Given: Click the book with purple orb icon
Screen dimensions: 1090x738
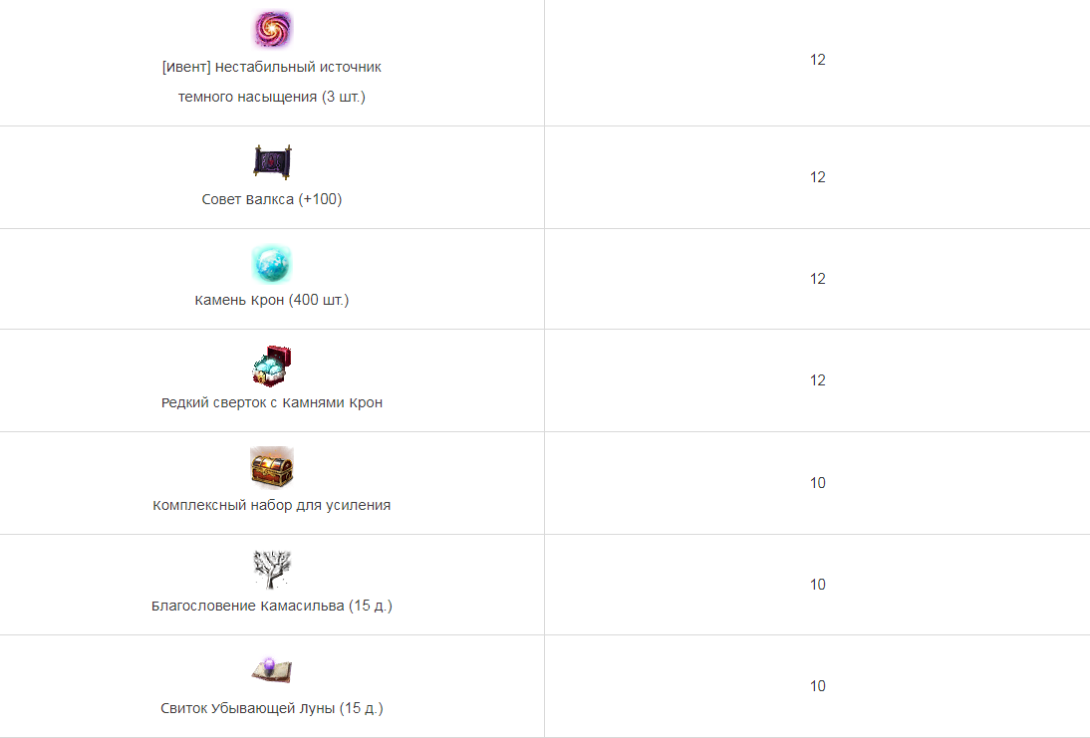Looking at the screenshot, I should tap(272, 670).
